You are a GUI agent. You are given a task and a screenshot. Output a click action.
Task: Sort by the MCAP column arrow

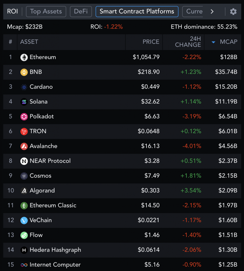coord(214,42)
